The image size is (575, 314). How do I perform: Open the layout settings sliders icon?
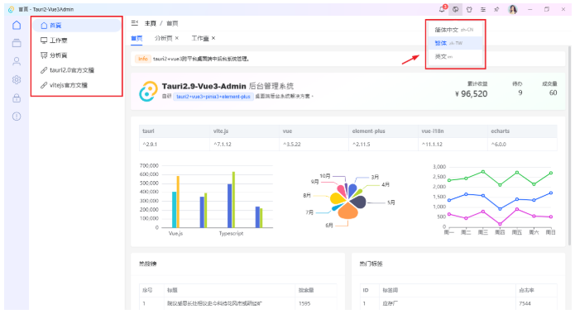tap(483, 9)
